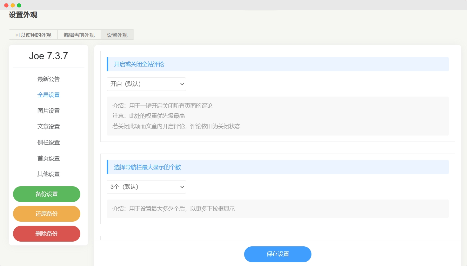Select the 设置外观 tab
This screenshot has width=467, height=266.
point(117,35)
